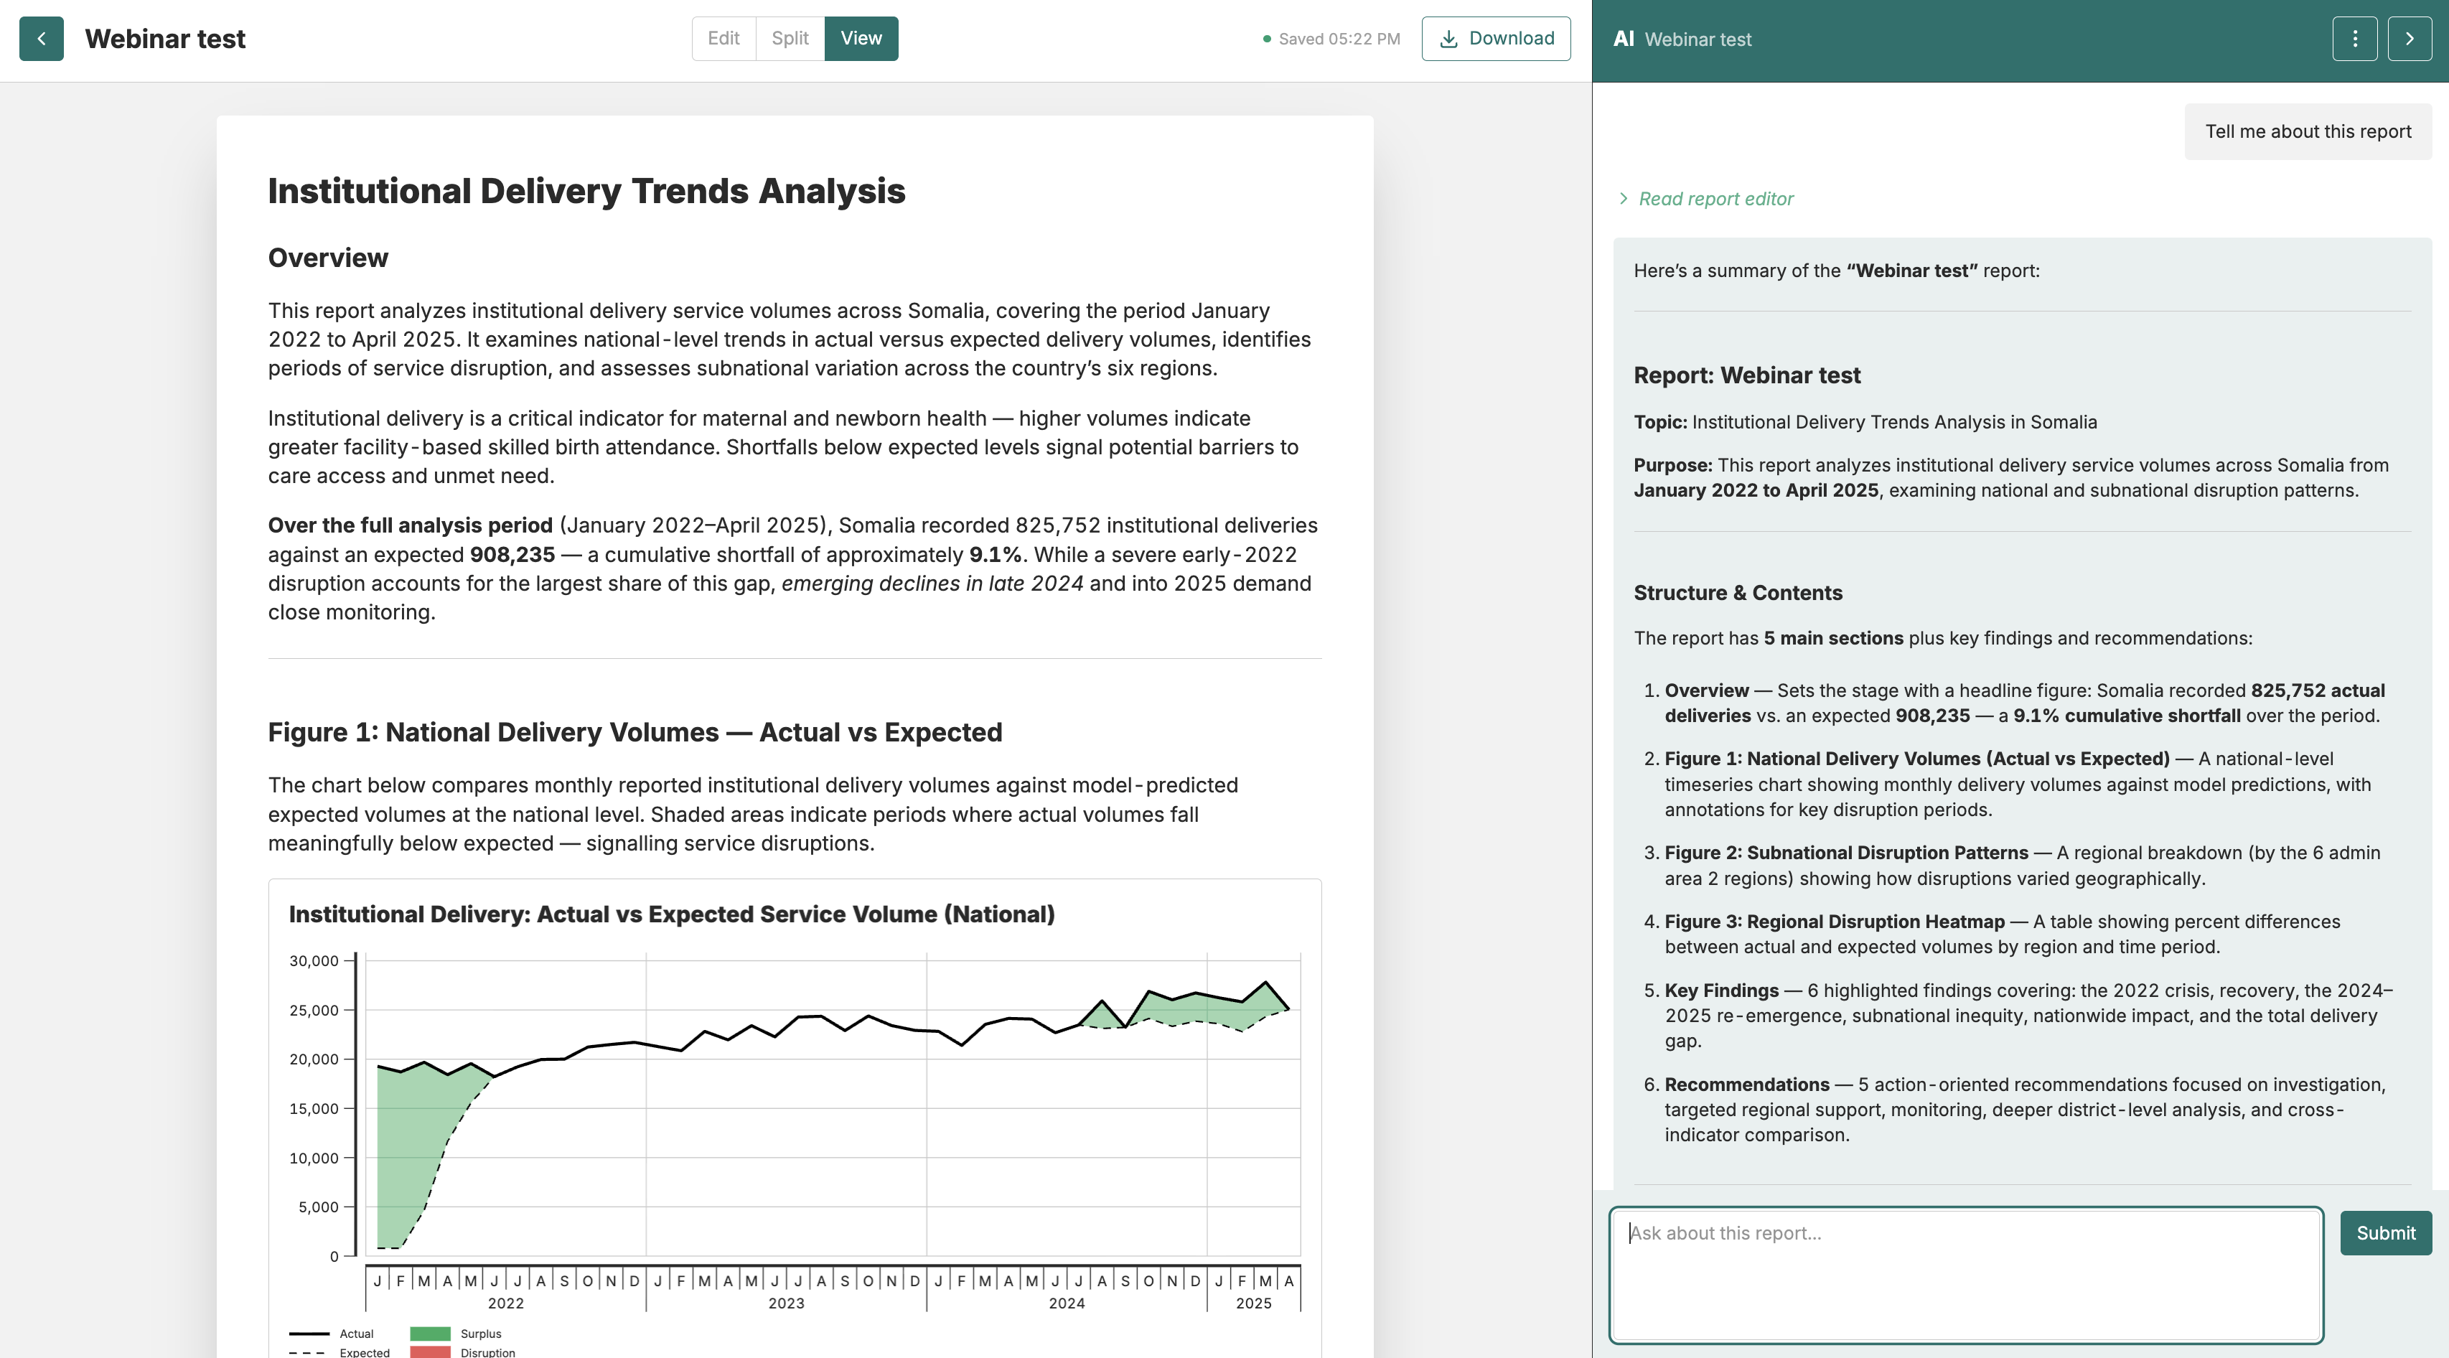This screenshot has width=2449, height=1358.
Task: Click the 'Webinar test' report title
Action: tap(165, 39)
